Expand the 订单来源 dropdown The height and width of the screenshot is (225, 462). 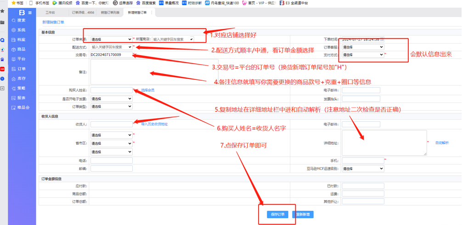111,39
